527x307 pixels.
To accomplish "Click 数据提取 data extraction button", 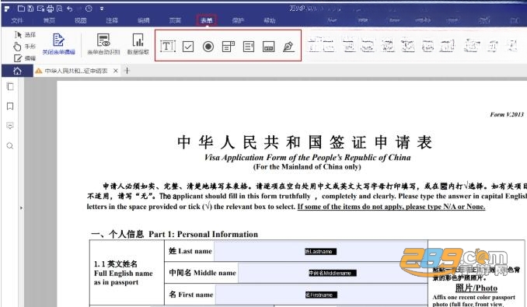I will pyautogui.click(x=138, y=44).
